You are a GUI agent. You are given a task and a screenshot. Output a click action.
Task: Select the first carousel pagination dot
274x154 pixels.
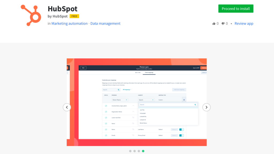tap(130, 151)
